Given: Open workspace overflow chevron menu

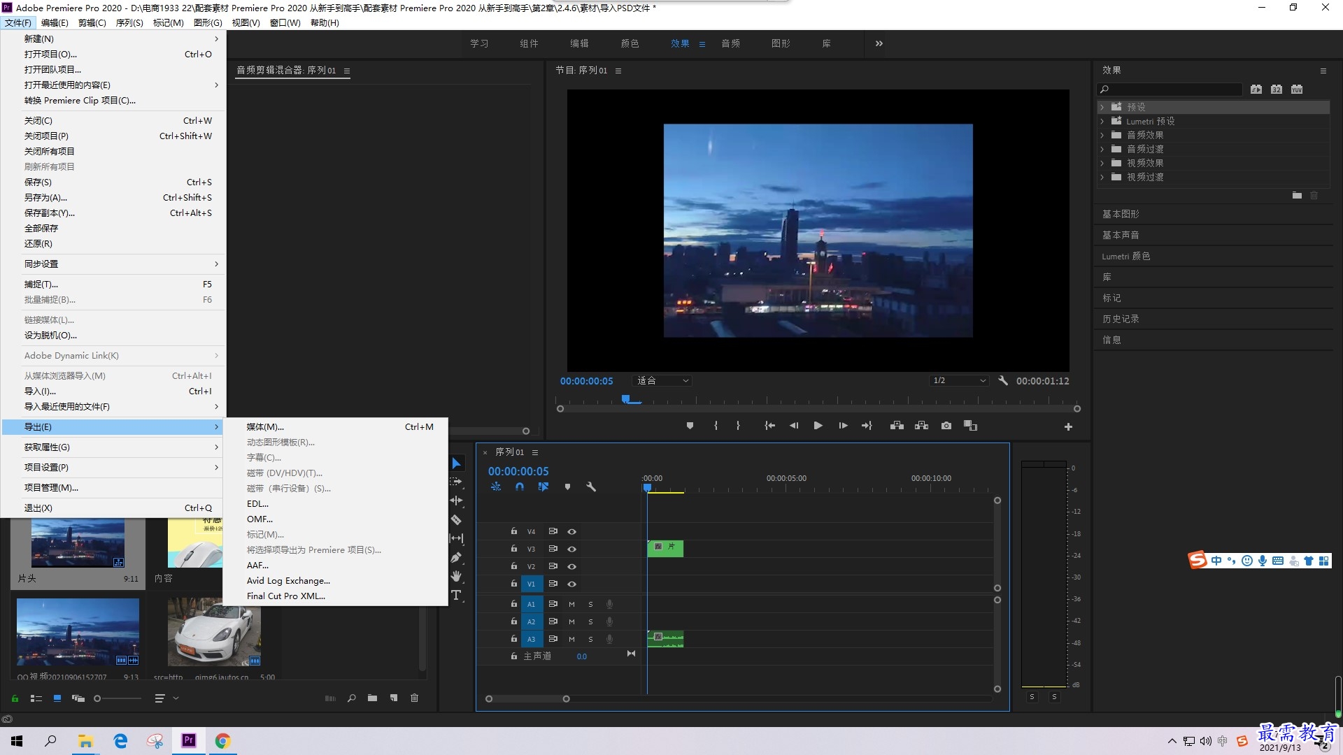Looking at the screenshot, I should point(879,43).
